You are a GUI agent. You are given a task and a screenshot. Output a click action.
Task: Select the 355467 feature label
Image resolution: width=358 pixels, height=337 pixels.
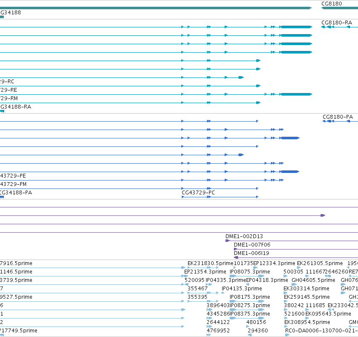coord(197,289)
